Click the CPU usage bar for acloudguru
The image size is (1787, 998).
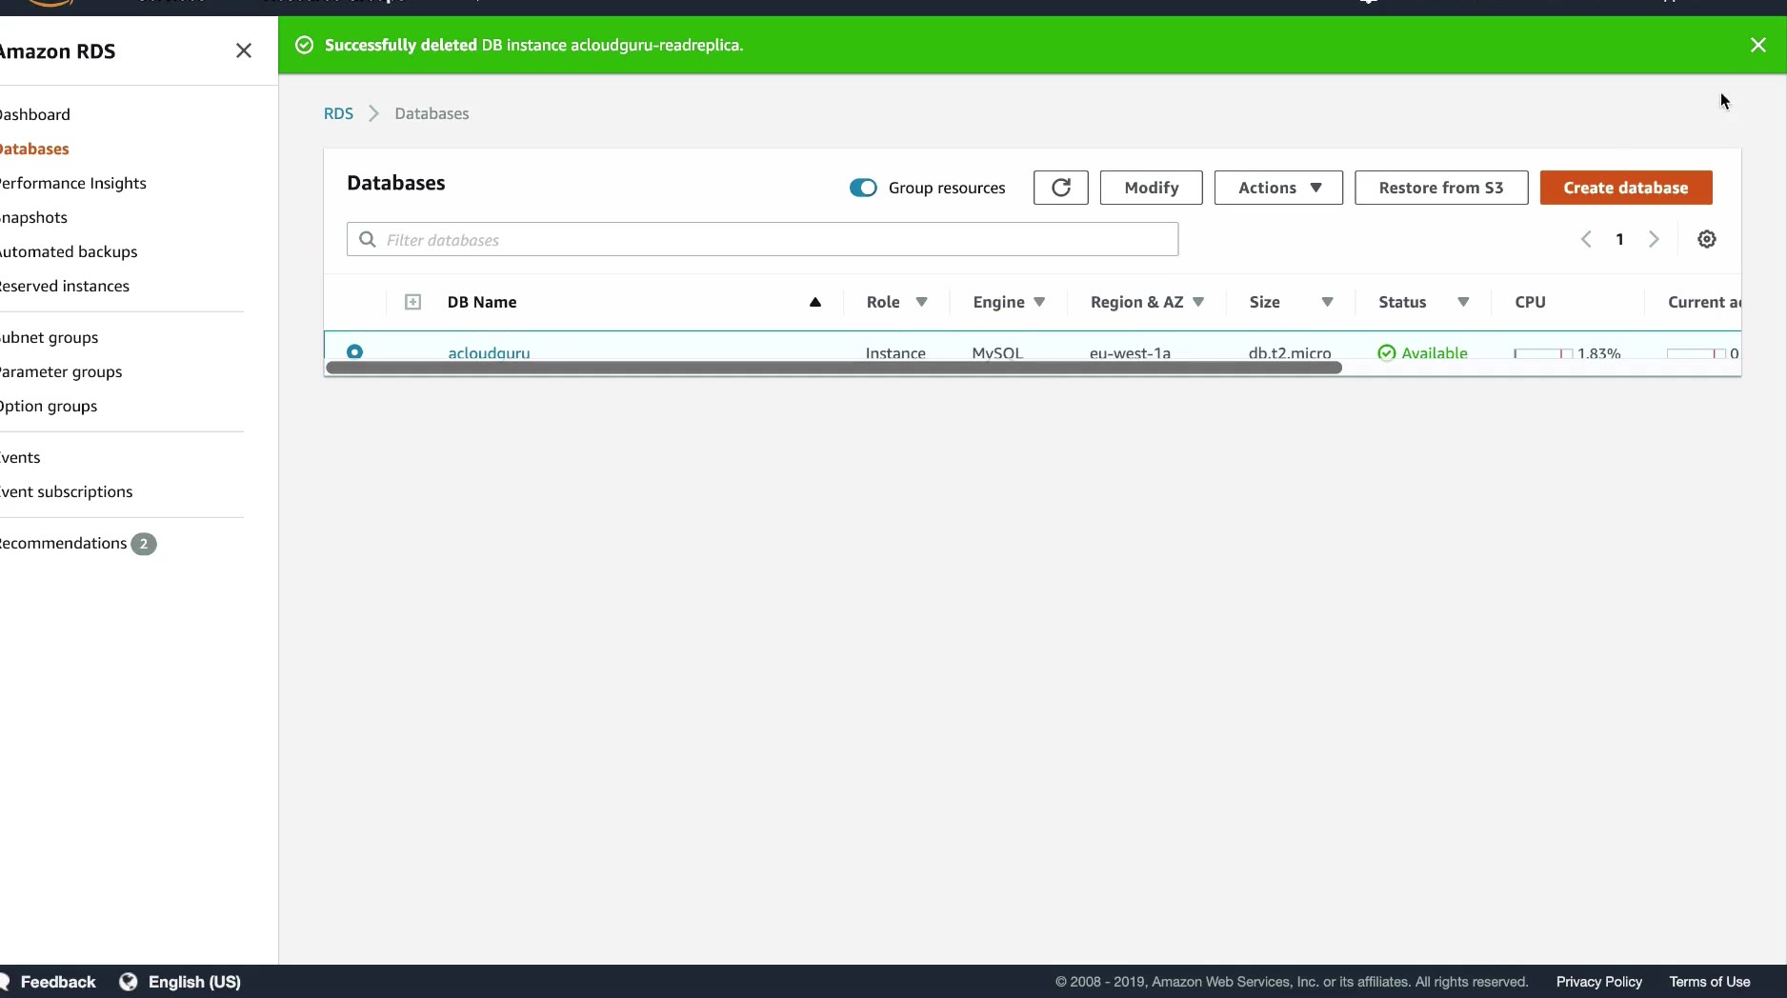[1543, 353]
